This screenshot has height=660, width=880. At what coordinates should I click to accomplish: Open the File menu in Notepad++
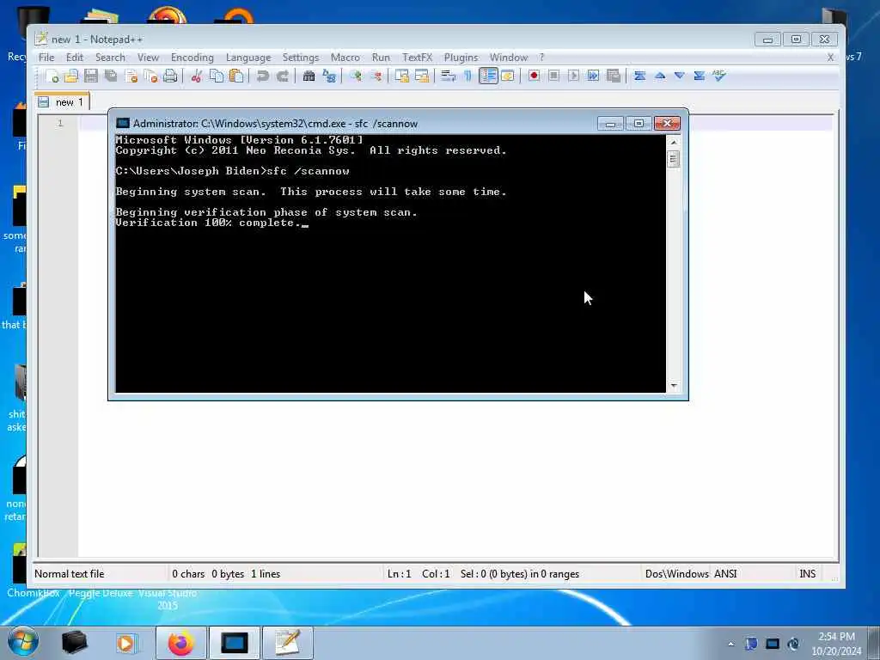coord(46,58)
